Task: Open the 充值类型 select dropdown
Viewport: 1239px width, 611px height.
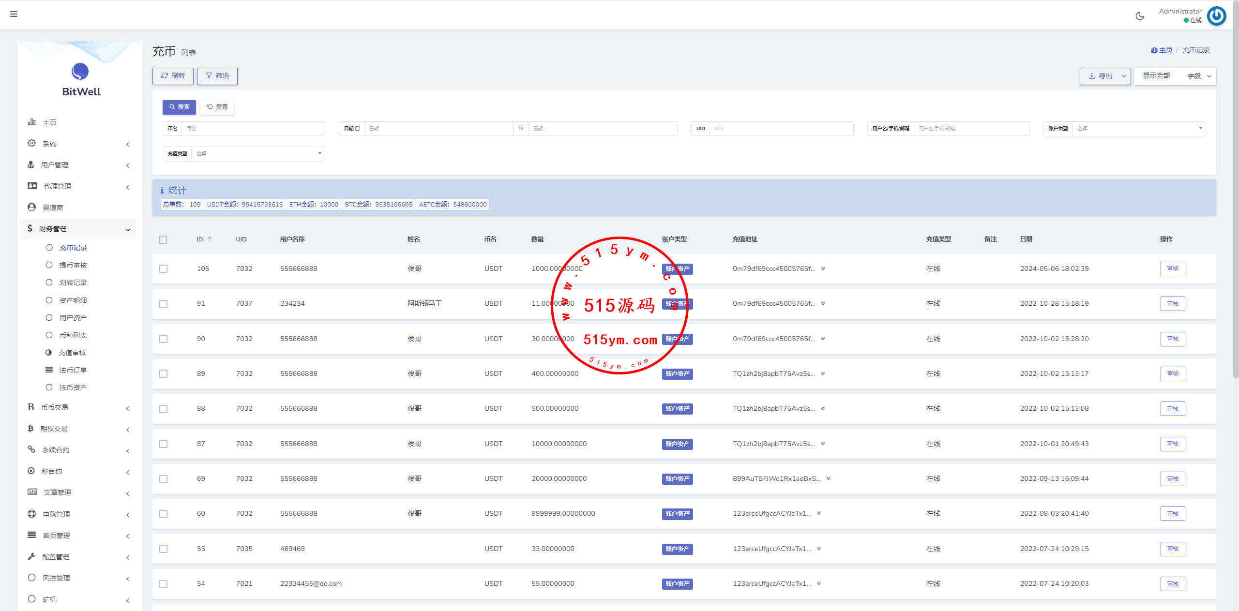Action: click(x=257, y=154)
